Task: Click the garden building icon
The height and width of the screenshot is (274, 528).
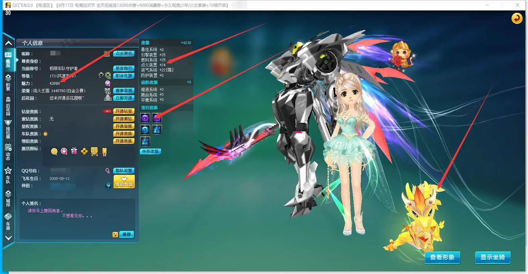Action: coord(108,98)
